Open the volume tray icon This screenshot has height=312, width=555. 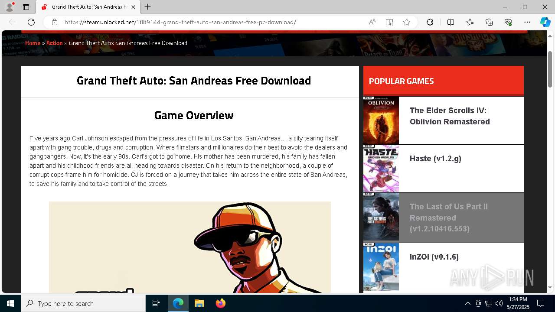499,303
